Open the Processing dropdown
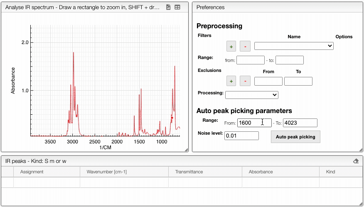 [x=251, y=95]
